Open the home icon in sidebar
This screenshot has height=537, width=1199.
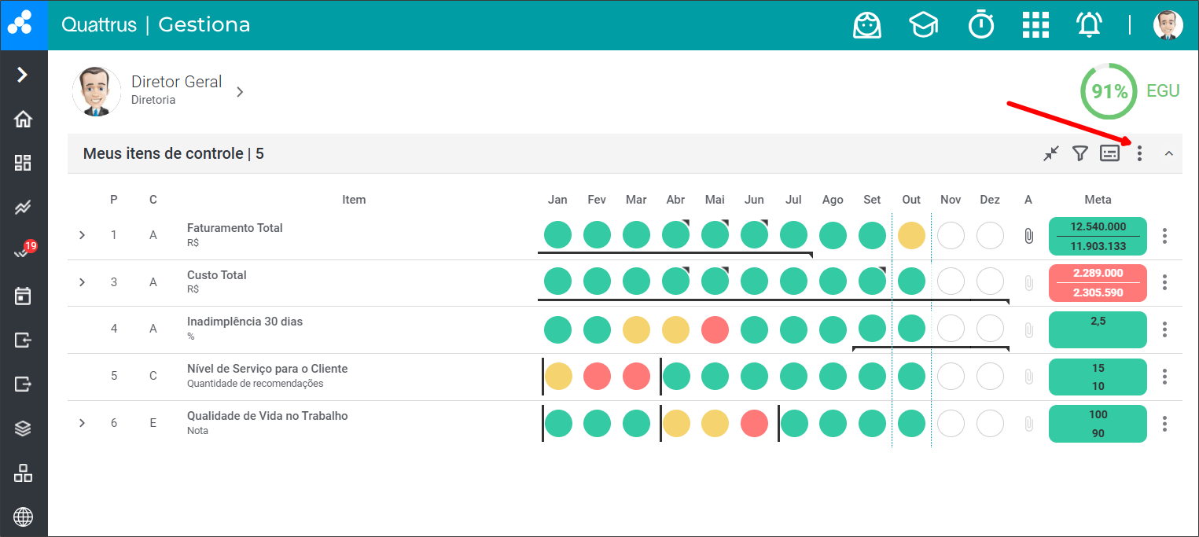(24, 120)
